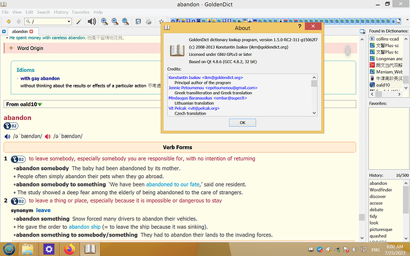The width and height of the screenshot is (410, 256).
Task: Open the Favorites menu
Action: point(81,12)
